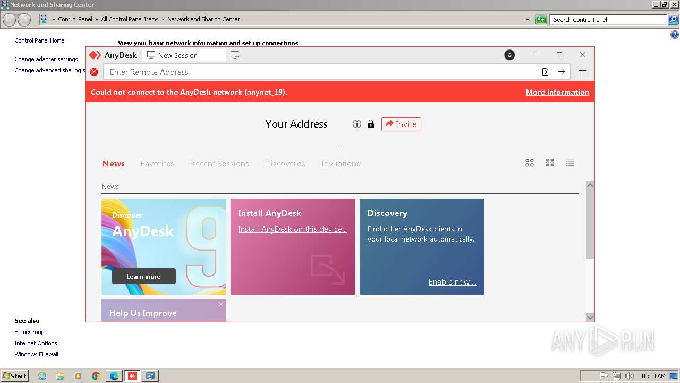Open Change adapter settings link
Screen dimensions: 680x383
point(46,59)
